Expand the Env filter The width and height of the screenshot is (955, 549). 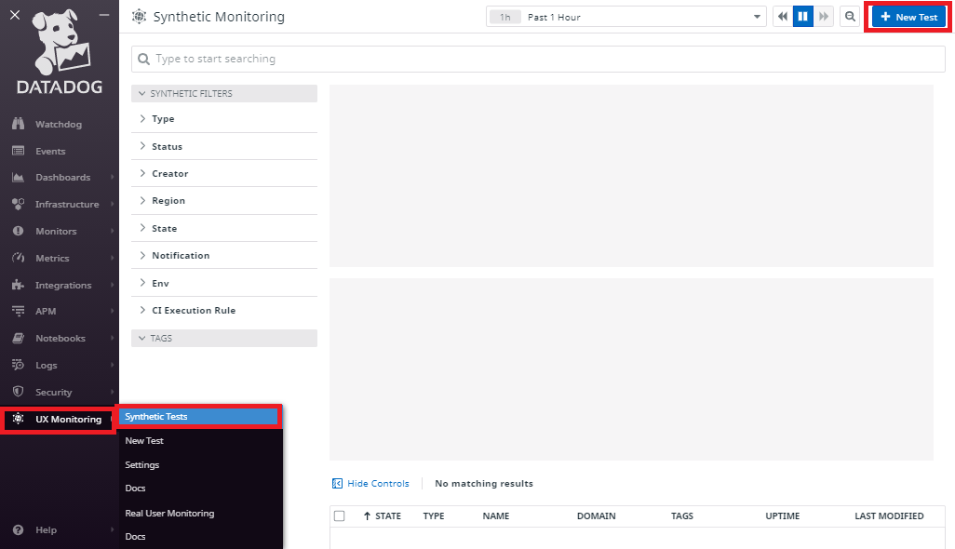pos(224,283)
